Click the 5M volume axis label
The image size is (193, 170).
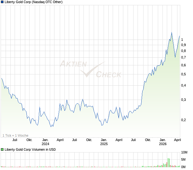(x=184, y=160)
